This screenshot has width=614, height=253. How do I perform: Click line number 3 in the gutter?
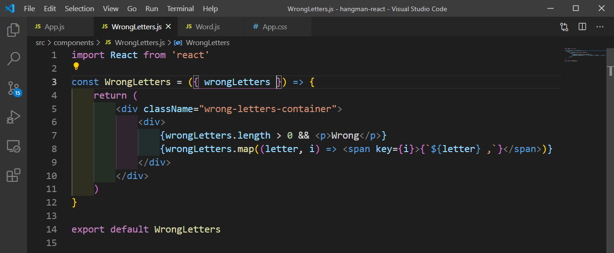click(x=54, y=82)
